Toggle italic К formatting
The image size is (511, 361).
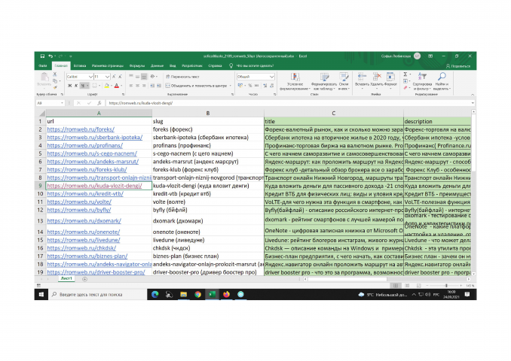[x=76, y=86]
